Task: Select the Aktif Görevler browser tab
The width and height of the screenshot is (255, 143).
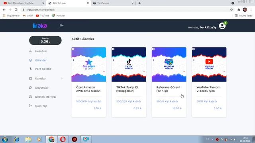Action: click(59, 3)
